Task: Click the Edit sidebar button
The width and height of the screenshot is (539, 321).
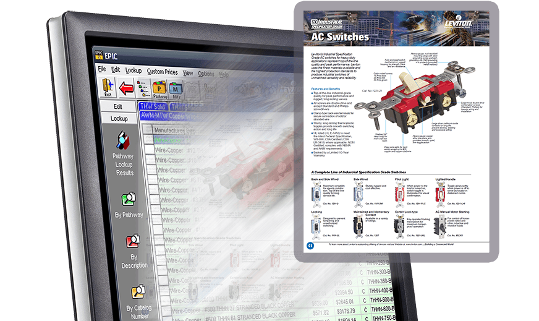Action: (118, 106)
